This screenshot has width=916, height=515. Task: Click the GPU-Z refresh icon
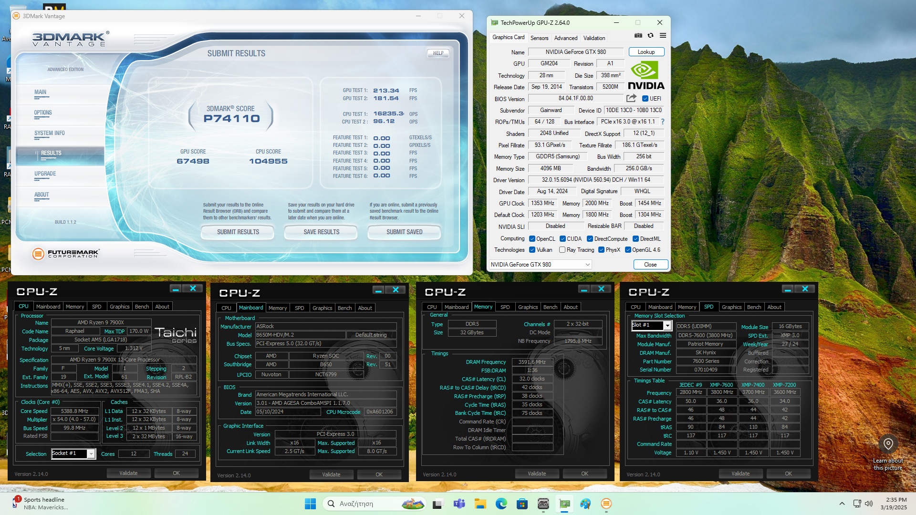point(650,36)
